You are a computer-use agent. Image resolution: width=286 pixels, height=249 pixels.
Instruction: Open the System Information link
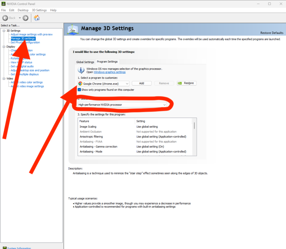[19, 248]
